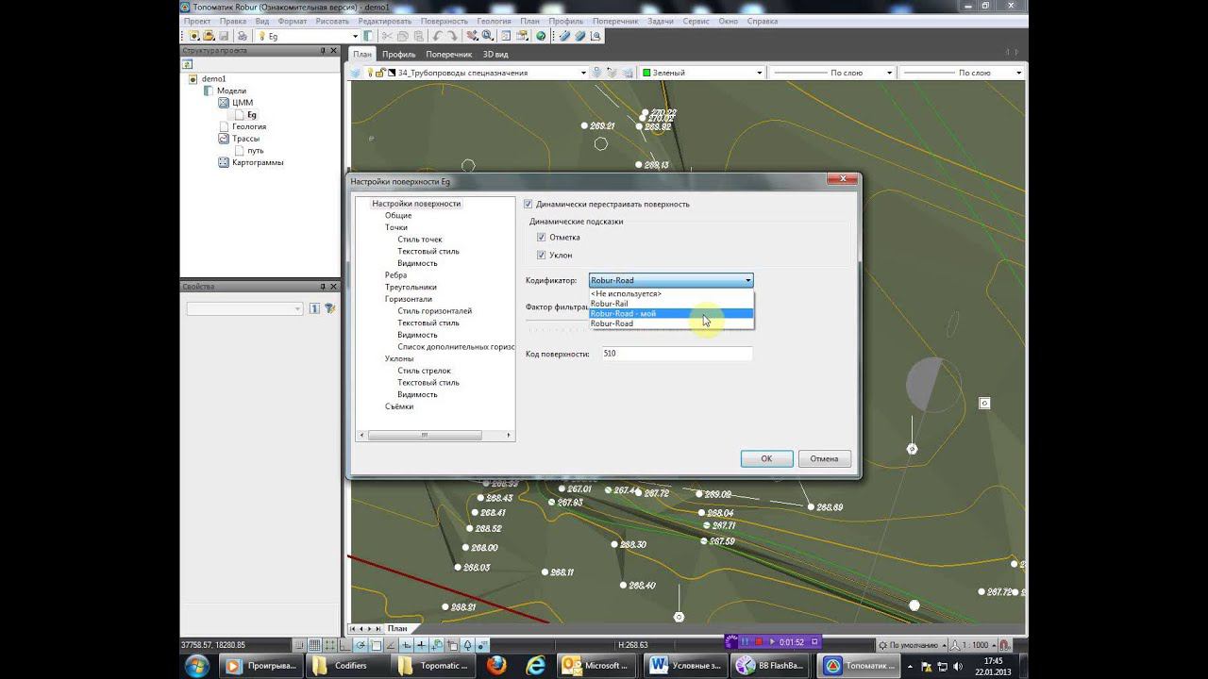
Task: Open the 1 : 1000 scale selector
Action: click(x=974, y=645)
